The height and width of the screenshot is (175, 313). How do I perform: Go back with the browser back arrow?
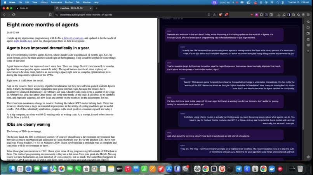click(x=4, y=15)
